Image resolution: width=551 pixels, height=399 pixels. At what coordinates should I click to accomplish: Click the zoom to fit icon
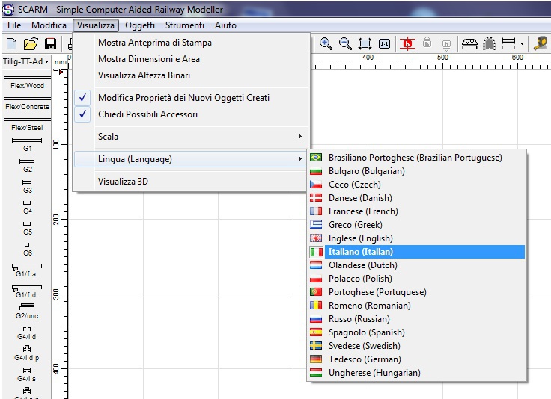click(x=365, y=44)
